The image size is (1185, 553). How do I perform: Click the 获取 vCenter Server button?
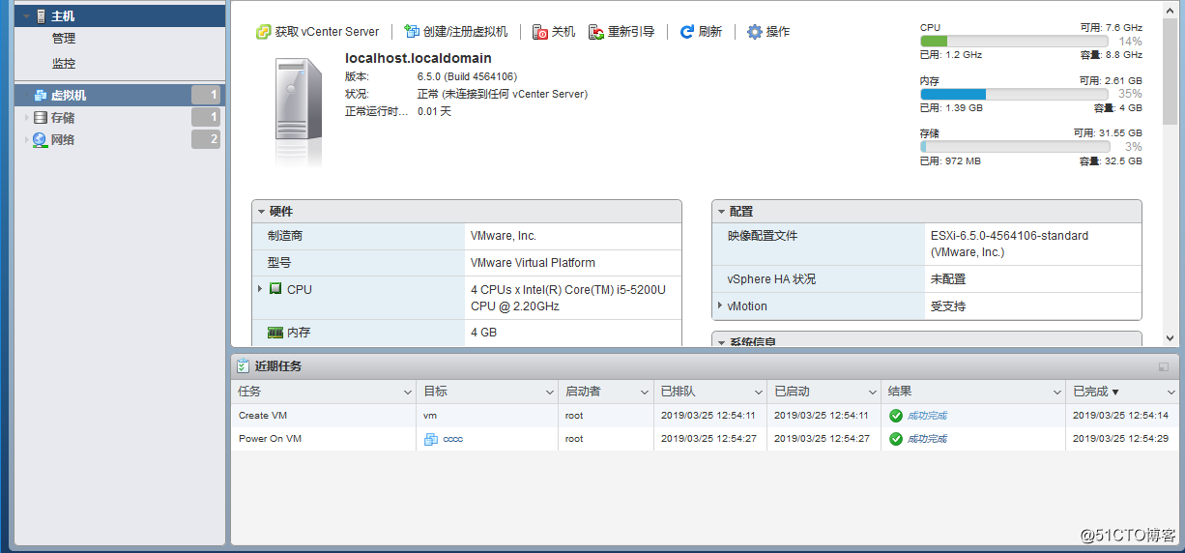tap(317, 32)
